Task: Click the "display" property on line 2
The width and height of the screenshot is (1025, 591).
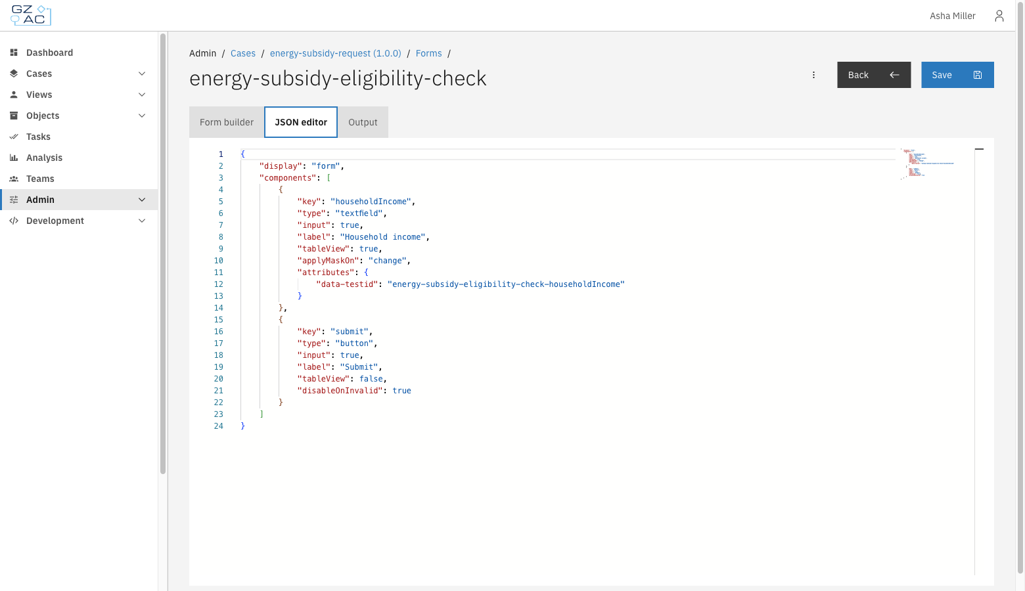Action: pos(281,166)
